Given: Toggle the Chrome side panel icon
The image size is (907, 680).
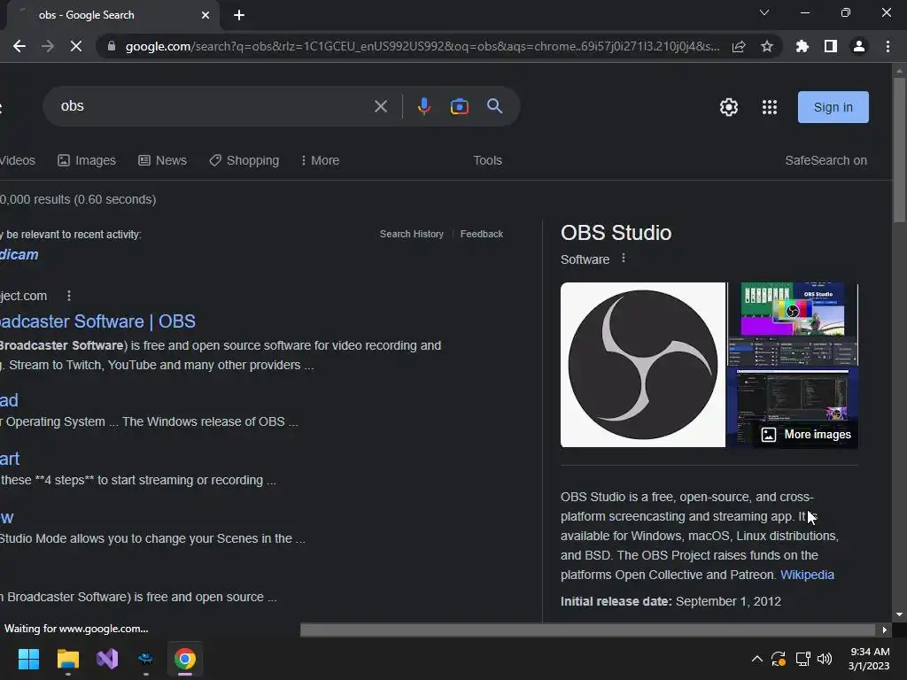Looking at the screenshot, I should click(831, 46).
